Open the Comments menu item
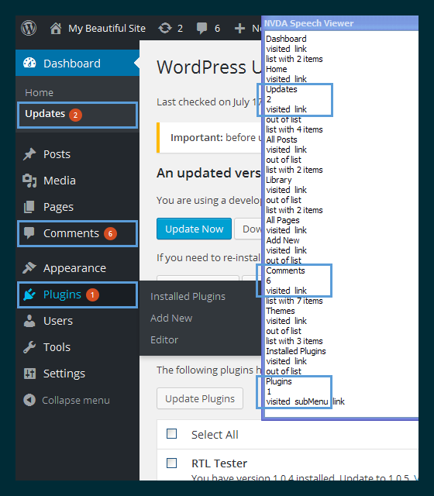Screen dimensions: 434x496 click(77, 234)
